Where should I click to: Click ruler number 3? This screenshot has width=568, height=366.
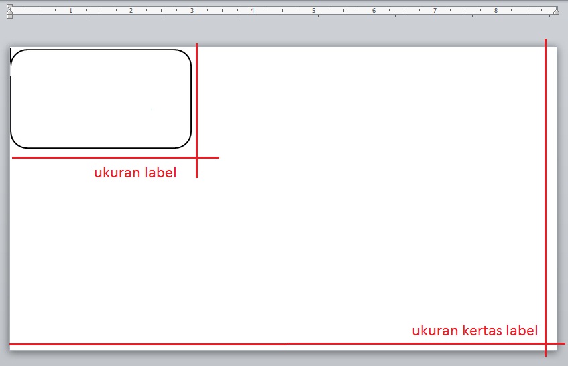tap(192, 11)
